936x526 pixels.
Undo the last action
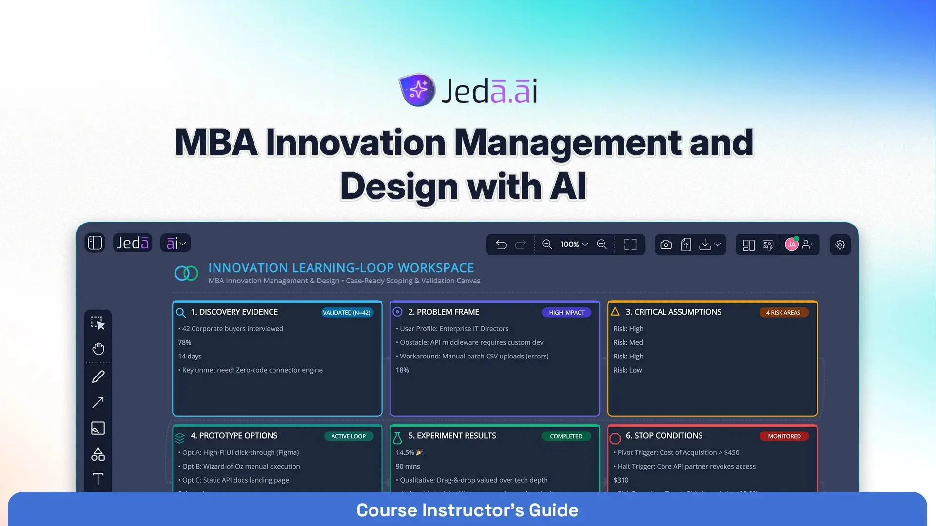coord(501,244)
